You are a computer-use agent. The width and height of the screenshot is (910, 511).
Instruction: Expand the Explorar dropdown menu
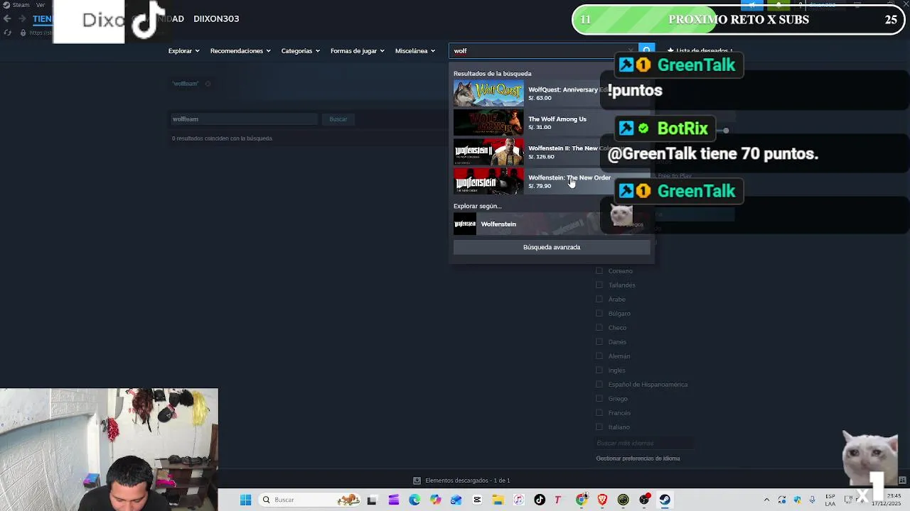(183, 51)
